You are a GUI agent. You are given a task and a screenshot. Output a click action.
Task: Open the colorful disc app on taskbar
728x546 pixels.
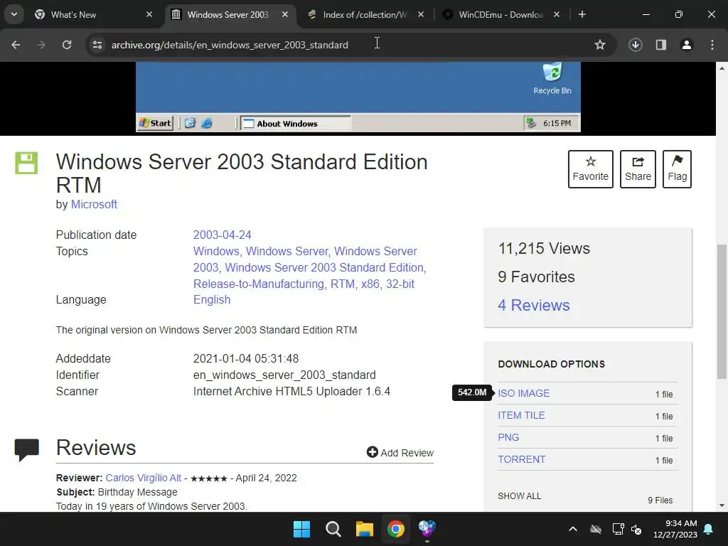click(x=427, y=529)
